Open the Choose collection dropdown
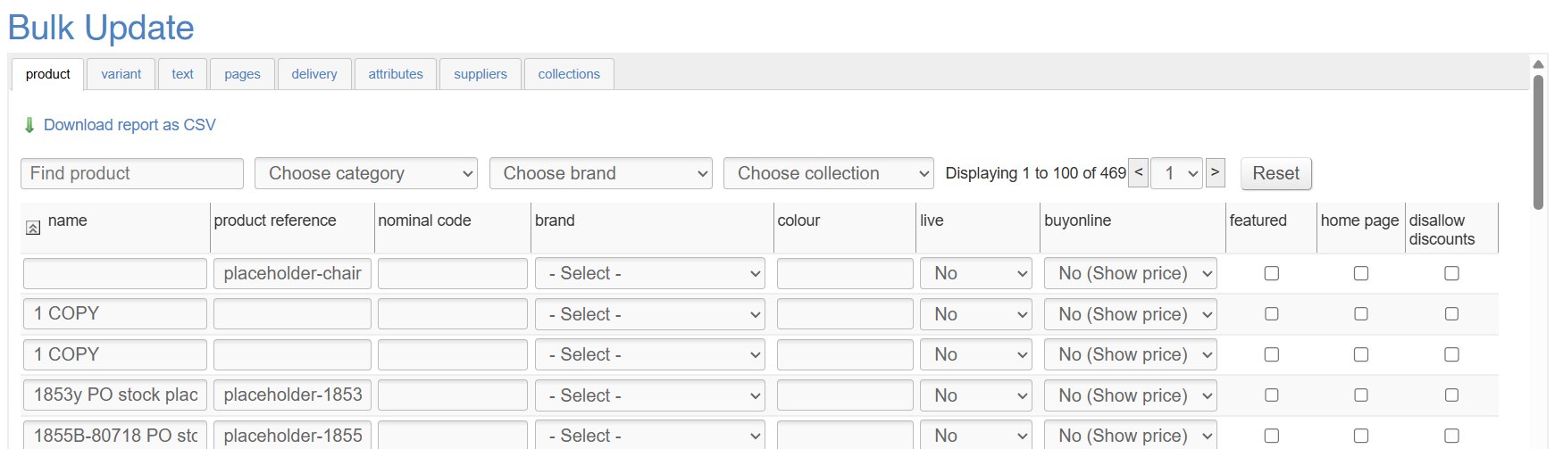Image resolution: width=1563 pixels, height=449 pixels. (828, 173)
